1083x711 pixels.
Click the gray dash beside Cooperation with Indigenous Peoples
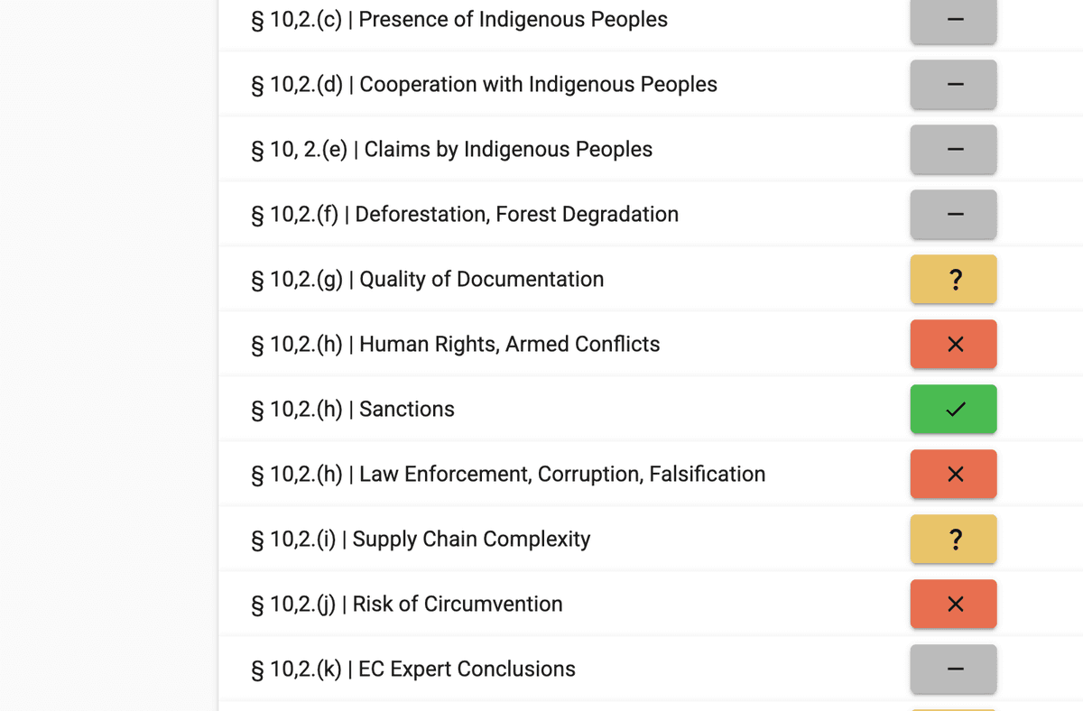(x=953, y=85)
